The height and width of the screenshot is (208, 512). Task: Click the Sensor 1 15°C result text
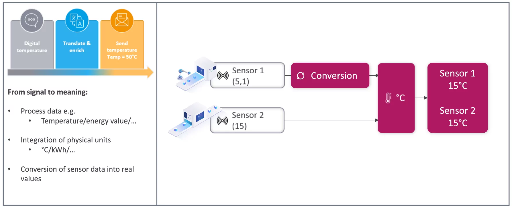click(458, 79)
